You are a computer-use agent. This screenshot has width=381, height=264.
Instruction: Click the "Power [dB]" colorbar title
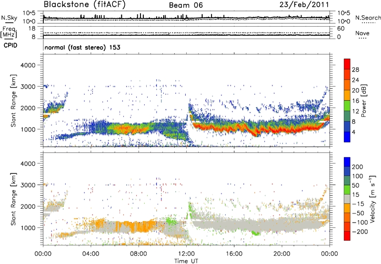(364, 101)
